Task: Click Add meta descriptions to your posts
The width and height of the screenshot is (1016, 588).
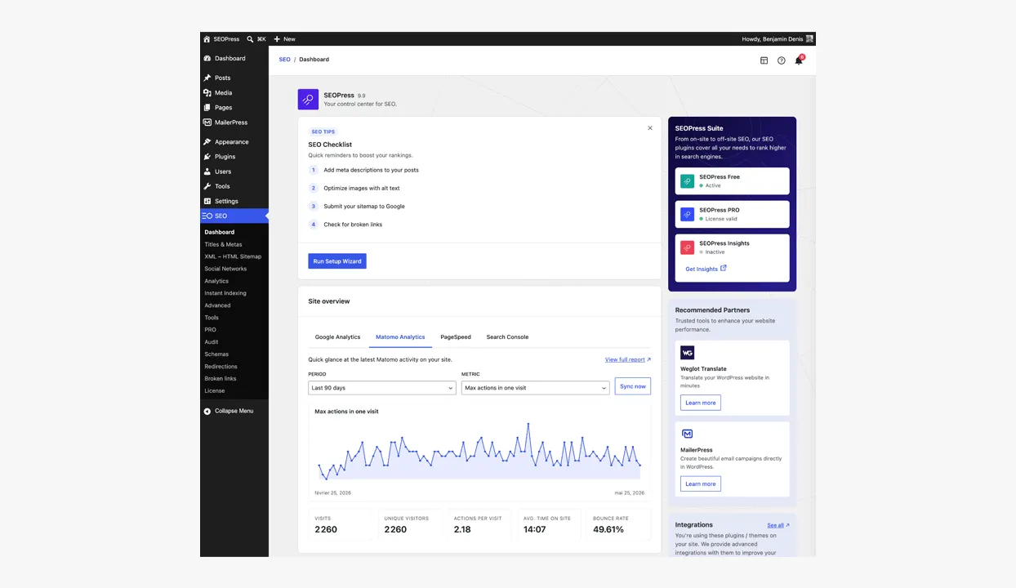Action: pyautogui.click(x=371, y=170)
